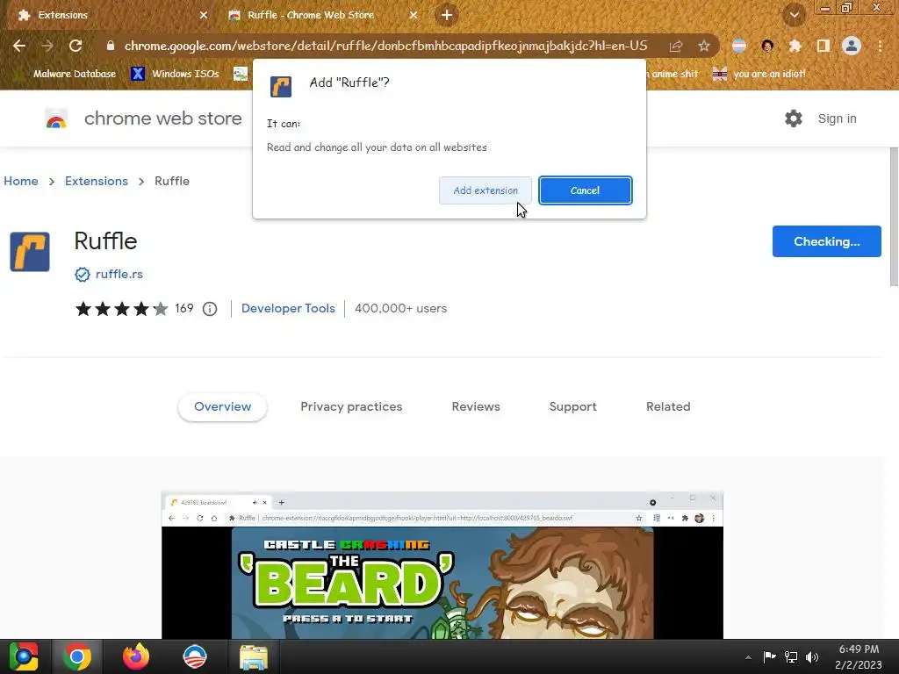Click the Start button on taskbar
Screen dimensions: 899x674
coord(24,656)
